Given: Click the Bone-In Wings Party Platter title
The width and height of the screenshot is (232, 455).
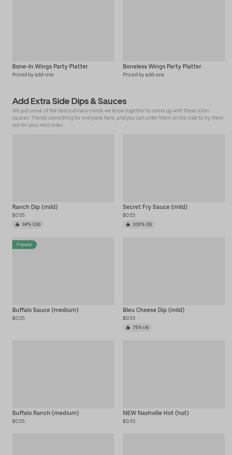Looking at the screenshot, I should click(x=50, y=66).
